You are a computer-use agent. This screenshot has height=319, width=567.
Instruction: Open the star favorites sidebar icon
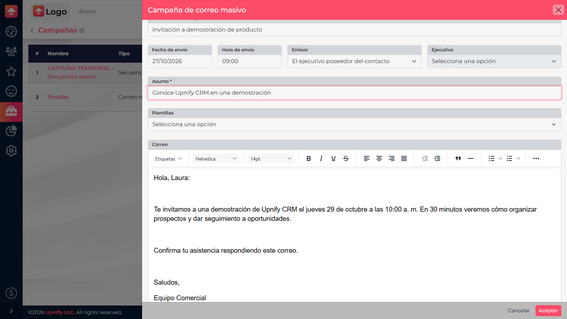[11, 71]
